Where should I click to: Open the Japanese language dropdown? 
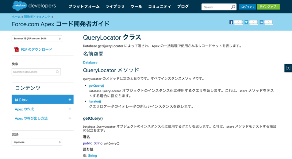(x=37, y=142)
